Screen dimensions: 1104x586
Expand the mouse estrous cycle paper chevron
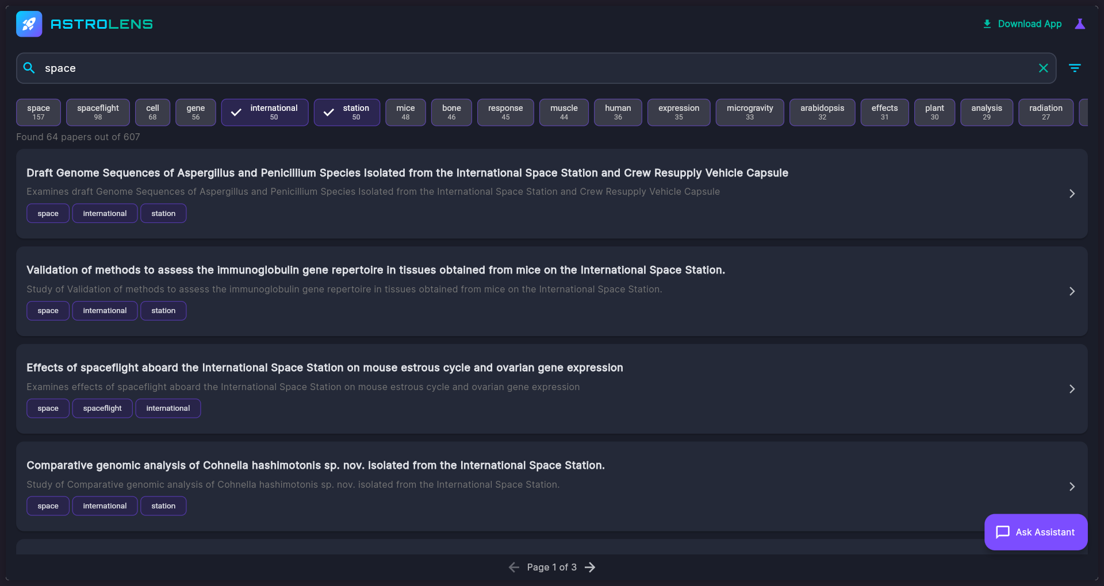[x=1072, y=389]
